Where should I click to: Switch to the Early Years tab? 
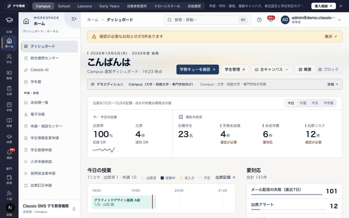pos(109,6)
